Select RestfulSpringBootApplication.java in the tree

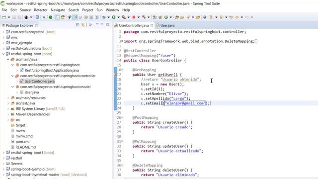point(52,71)
